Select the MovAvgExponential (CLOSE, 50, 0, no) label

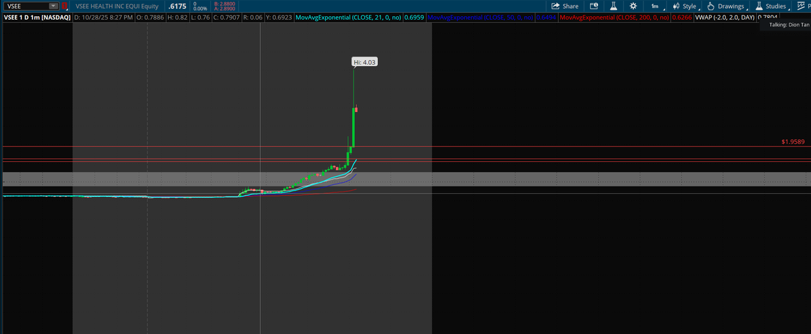coord(481,16)
